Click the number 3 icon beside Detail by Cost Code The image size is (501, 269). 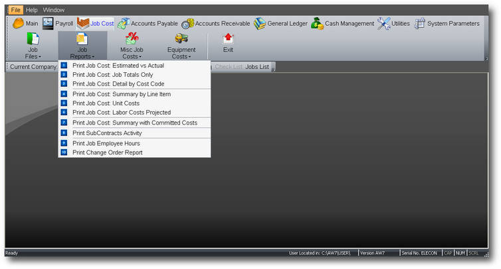click(64, 84)
